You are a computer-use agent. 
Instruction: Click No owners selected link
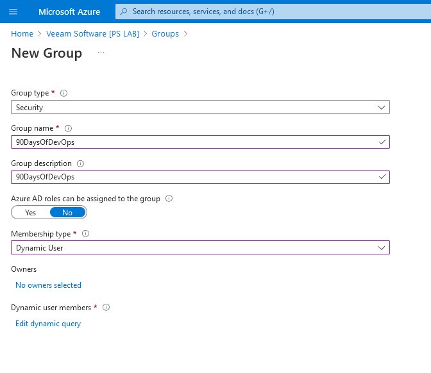(x=48, y=285)
